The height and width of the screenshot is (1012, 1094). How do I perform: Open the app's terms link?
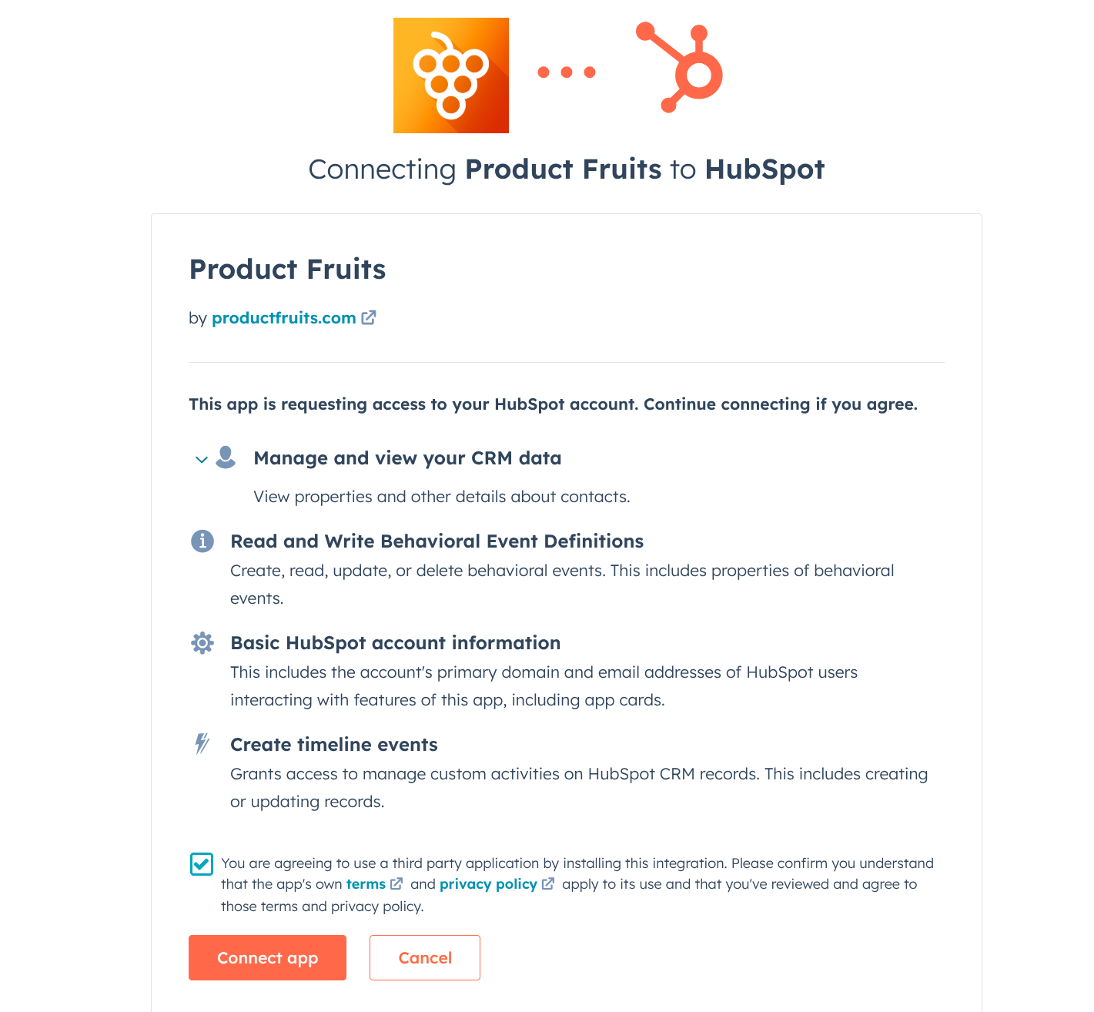point(366,884)
